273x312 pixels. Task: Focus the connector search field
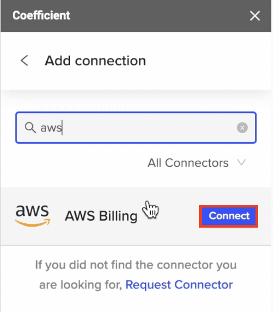(136, 127)
